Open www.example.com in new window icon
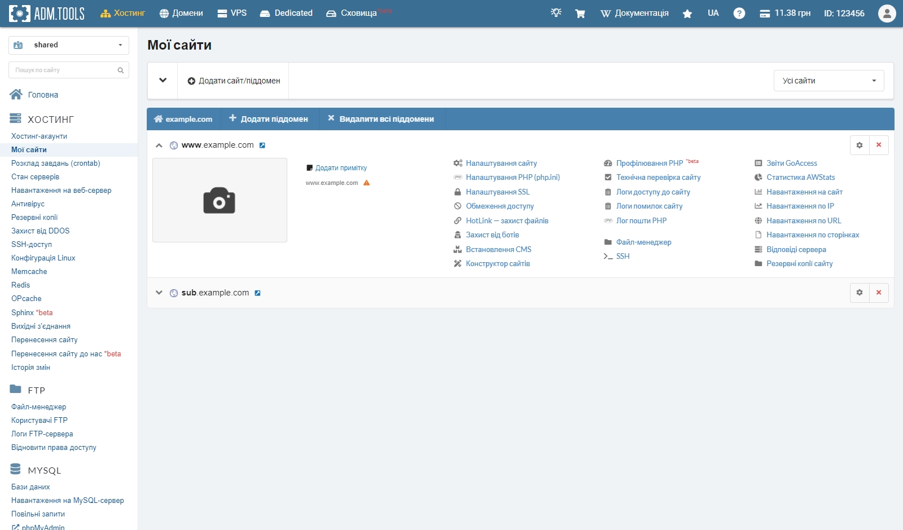Screen dimensions: 903x530 click(x=262, y=145)
